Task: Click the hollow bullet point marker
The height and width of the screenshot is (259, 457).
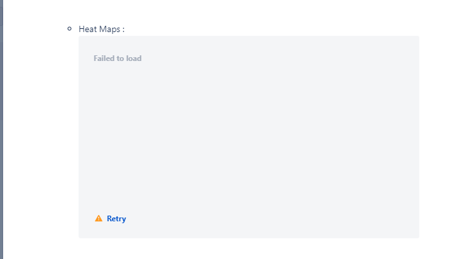Action: 69,28
